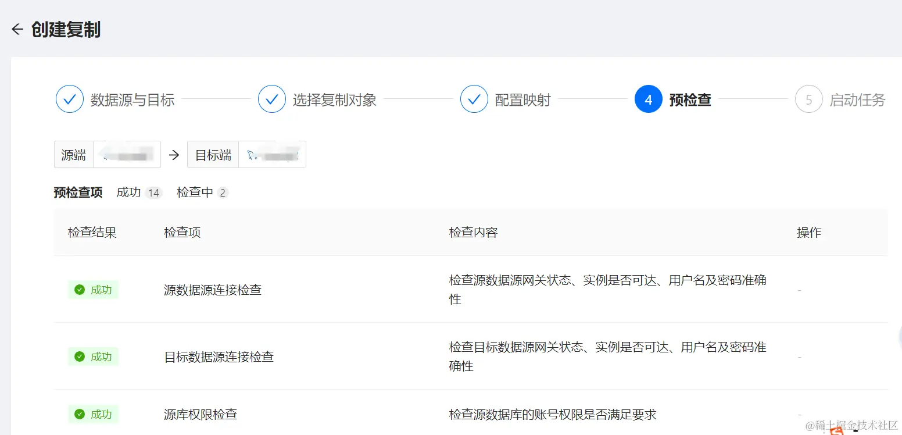
Task: Click the 检查项 column header
Action: (x=182, y=233)
